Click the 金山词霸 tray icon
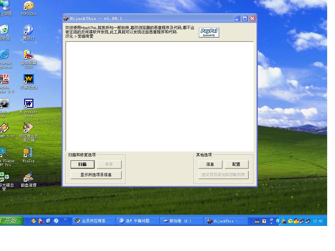The image size is (335, 251). coord(284,221)
